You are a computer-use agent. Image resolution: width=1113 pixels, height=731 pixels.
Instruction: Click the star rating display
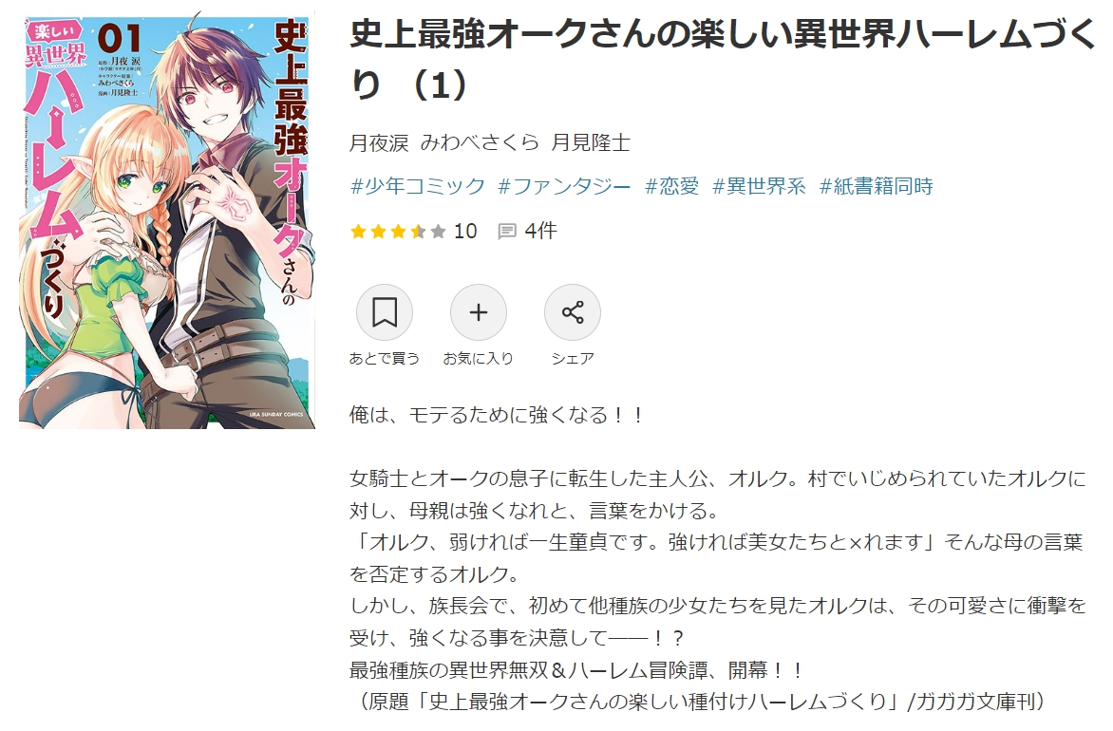click(x=398, y=232)
